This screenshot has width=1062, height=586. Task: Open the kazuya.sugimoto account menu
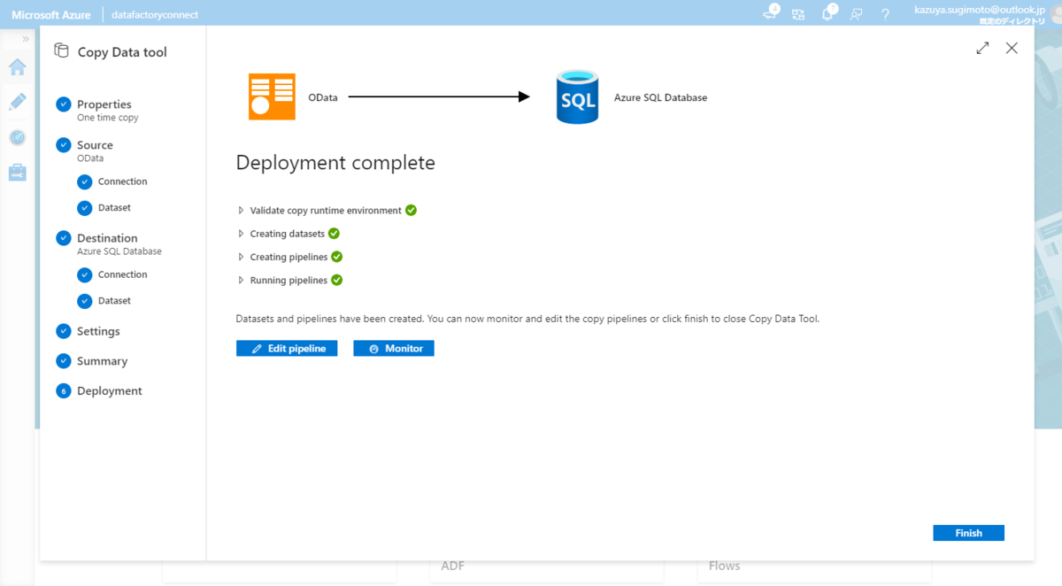pyautogui.click(x=980, y=13)
